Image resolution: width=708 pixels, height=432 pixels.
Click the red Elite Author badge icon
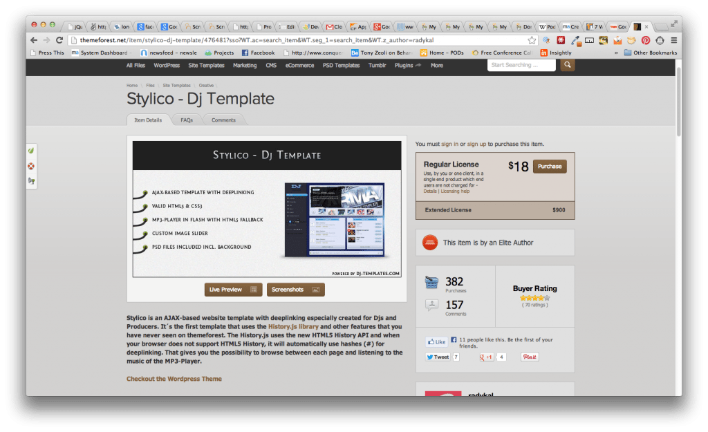tap(430, 243)
